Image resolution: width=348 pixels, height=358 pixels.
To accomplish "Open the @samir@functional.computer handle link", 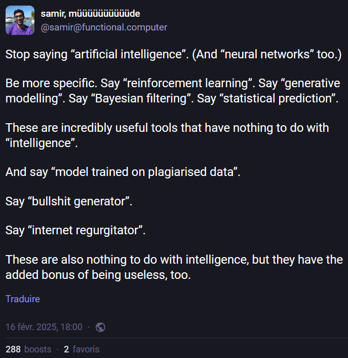I will click(104, 27).
